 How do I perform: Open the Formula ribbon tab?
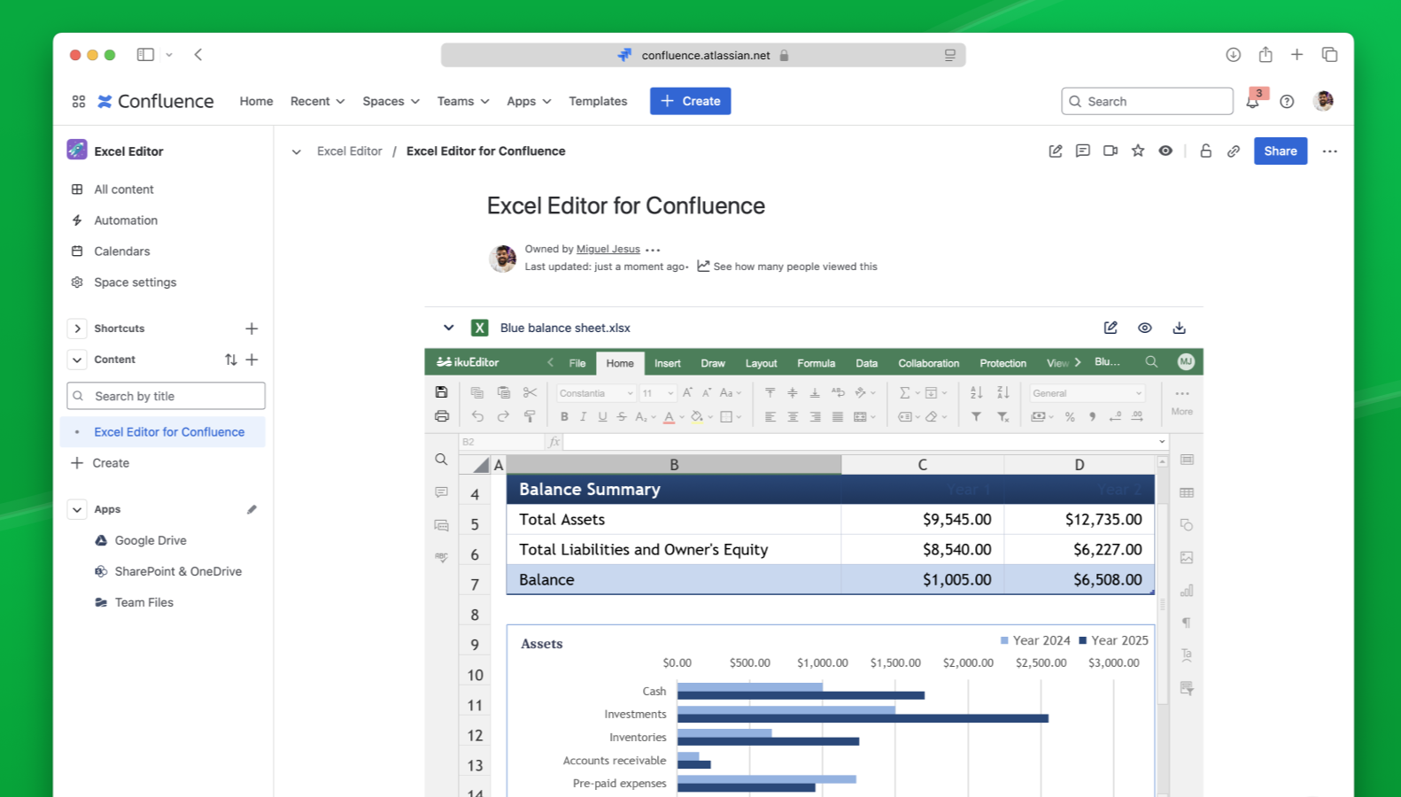click(816, 363)
